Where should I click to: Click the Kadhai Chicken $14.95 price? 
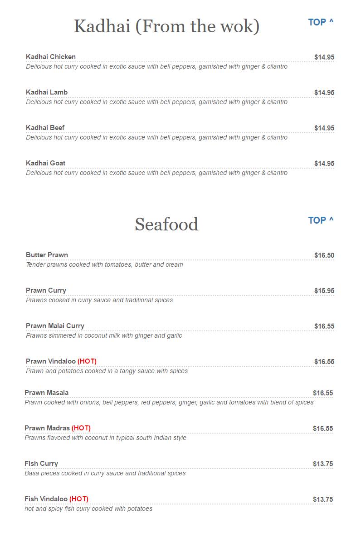pyautogui.click(x=324, y=57)
